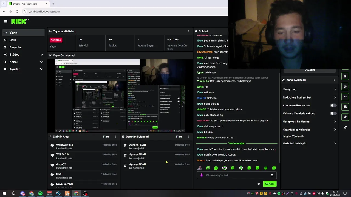Click the document icon in right sidebar

coord(345,76)
